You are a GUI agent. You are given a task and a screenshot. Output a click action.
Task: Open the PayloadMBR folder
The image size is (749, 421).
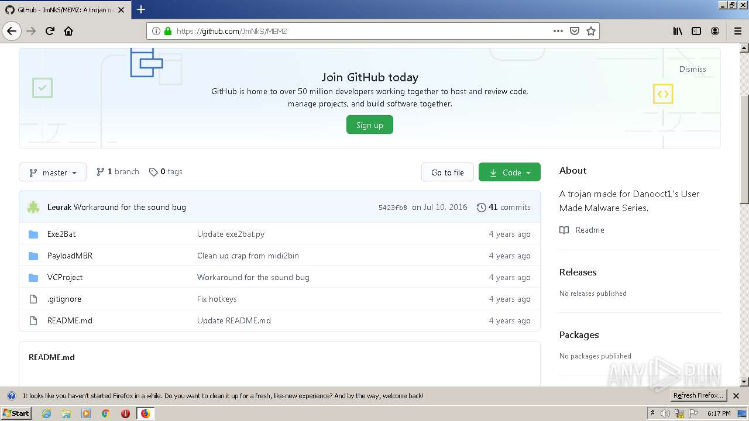(70, 256)
